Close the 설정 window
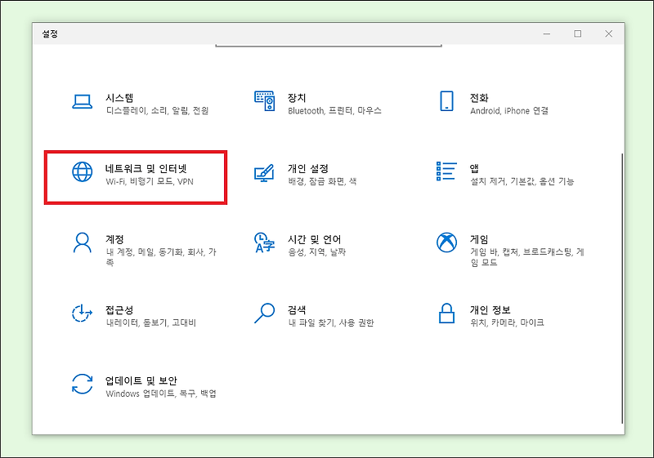The width and height of the screenshot is (654, 458). [x=608, y=33]
